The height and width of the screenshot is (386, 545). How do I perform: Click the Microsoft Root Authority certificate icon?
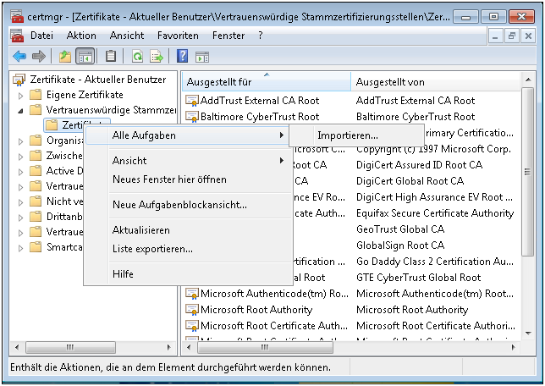tap(191, 310)
